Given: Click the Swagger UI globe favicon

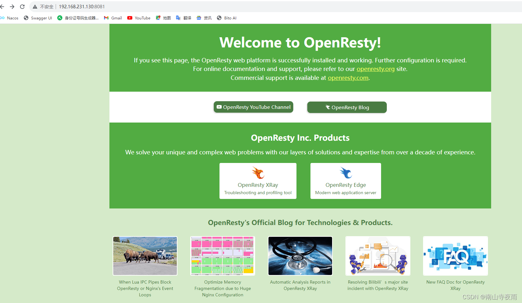Looking at the screenshot, I should pyautogui.click(x=26, y=18).
